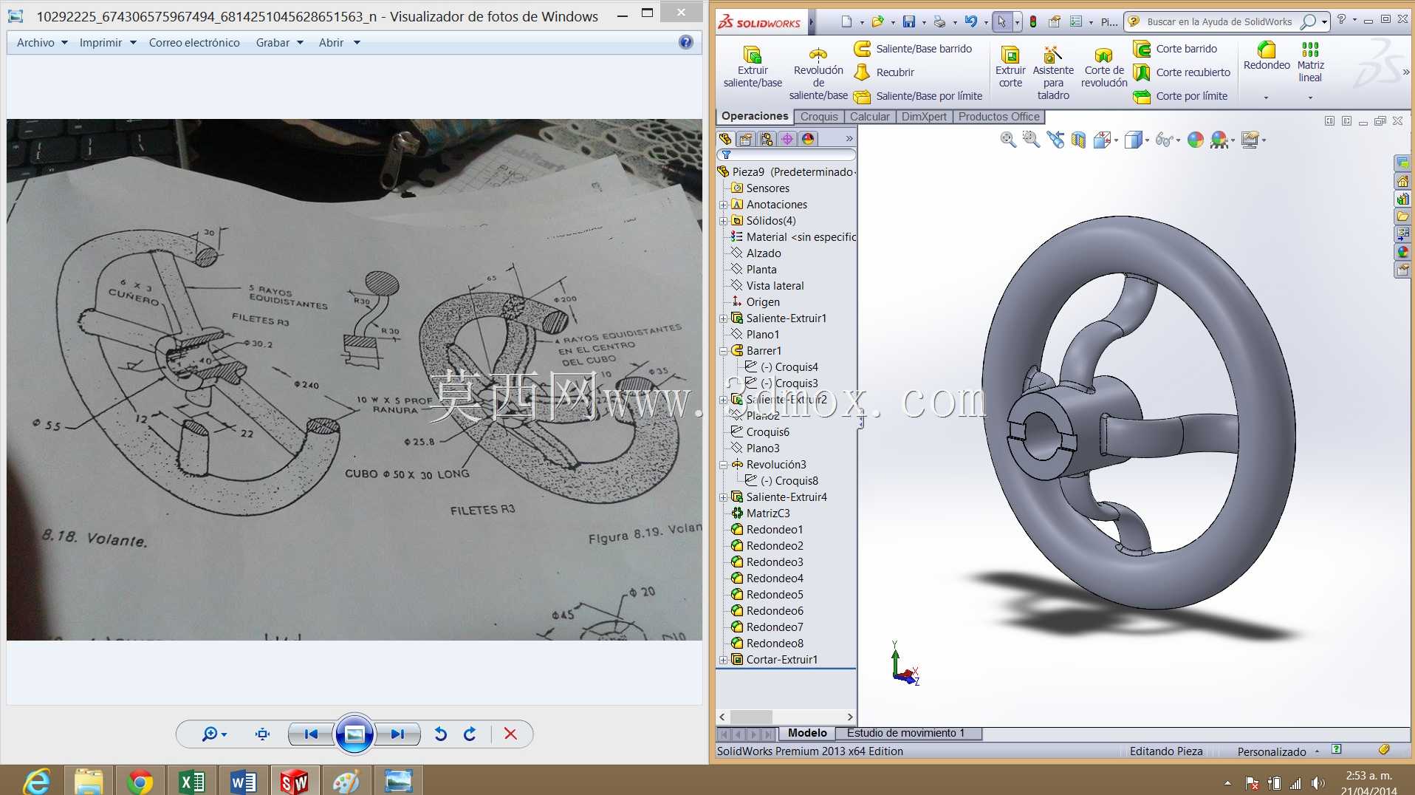The height and width of the screenshot is (795, 1415).
Task: Select Saliente/Base por límite
Action: [918, 96]
